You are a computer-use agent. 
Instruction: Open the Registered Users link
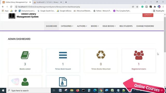(x=139, y=69)
